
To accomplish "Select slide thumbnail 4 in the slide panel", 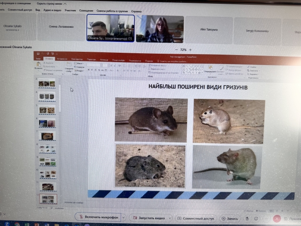I will (47, 96).
